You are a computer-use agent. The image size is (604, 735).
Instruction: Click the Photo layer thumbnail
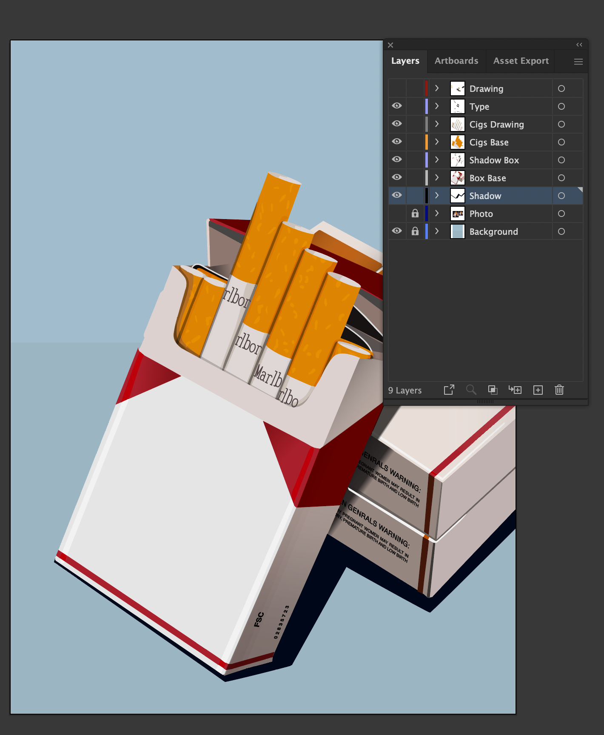point(458,214)
